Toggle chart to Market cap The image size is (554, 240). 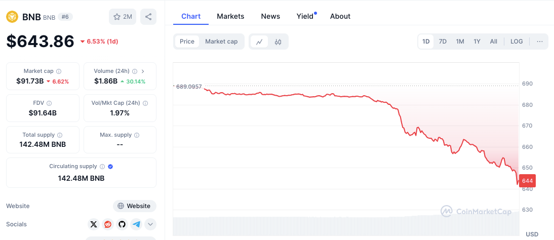221,42
